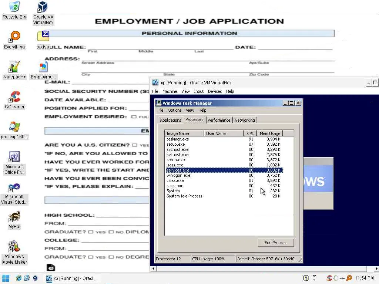The height and width of the screenshot is (284, 379).
Task: Switch to the Processes tab
Action: point(194,119)
